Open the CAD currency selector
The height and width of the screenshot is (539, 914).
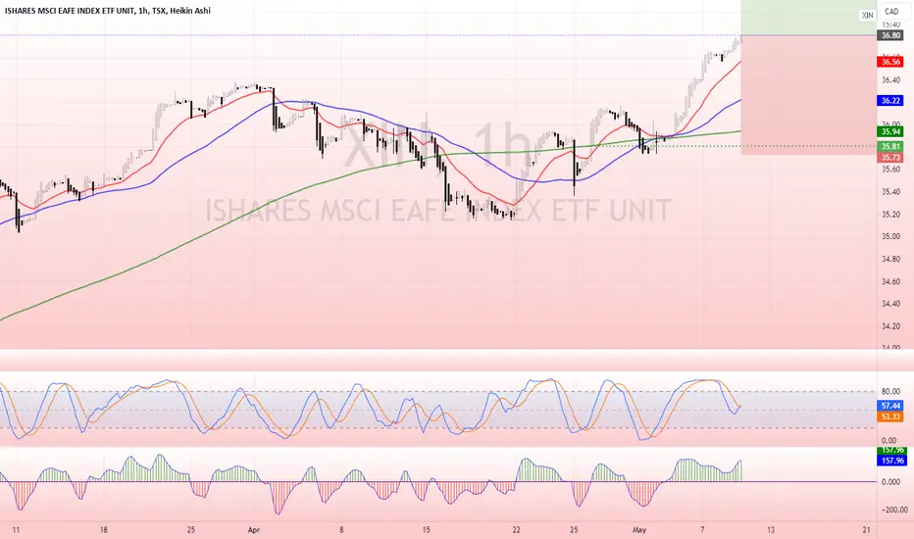[891, 11]
